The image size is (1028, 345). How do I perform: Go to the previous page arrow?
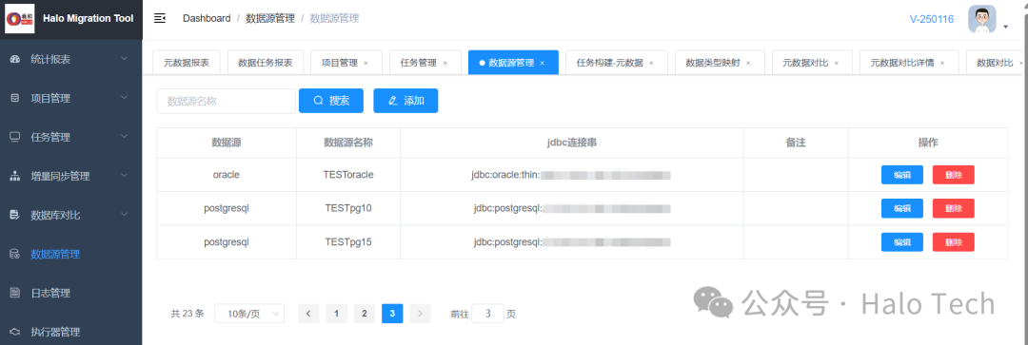click(308, 314)
